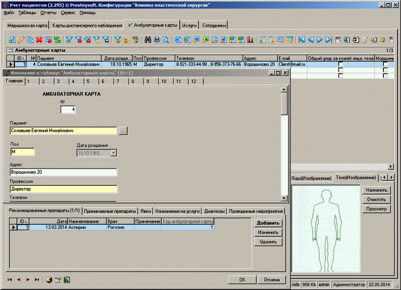Go to last record with toolbar arrow

pyautogui.click(x=328, y=40)
